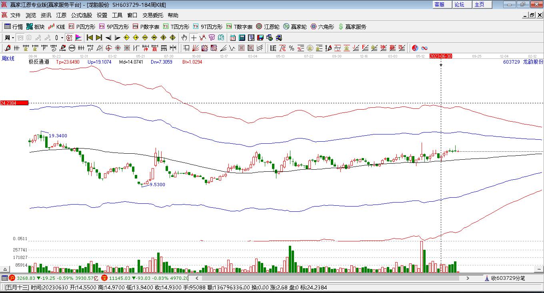This screenshot has height=293, width=544.
Task: Open the 资讯 menu
Action: click(46, 15)
